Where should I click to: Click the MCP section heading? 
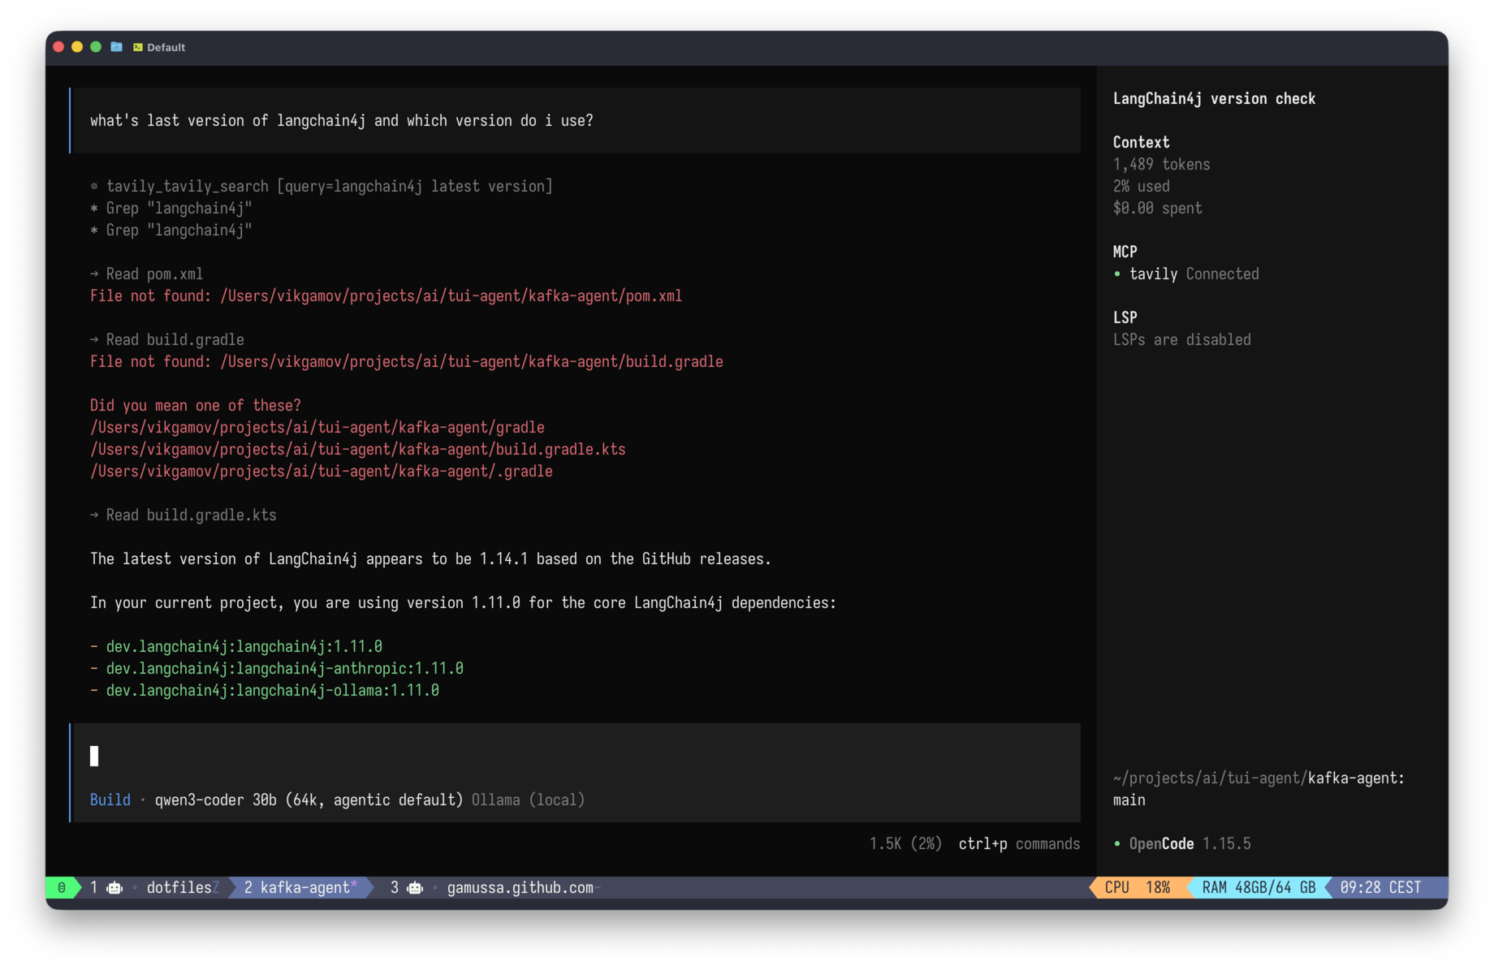coord(1125,252)
